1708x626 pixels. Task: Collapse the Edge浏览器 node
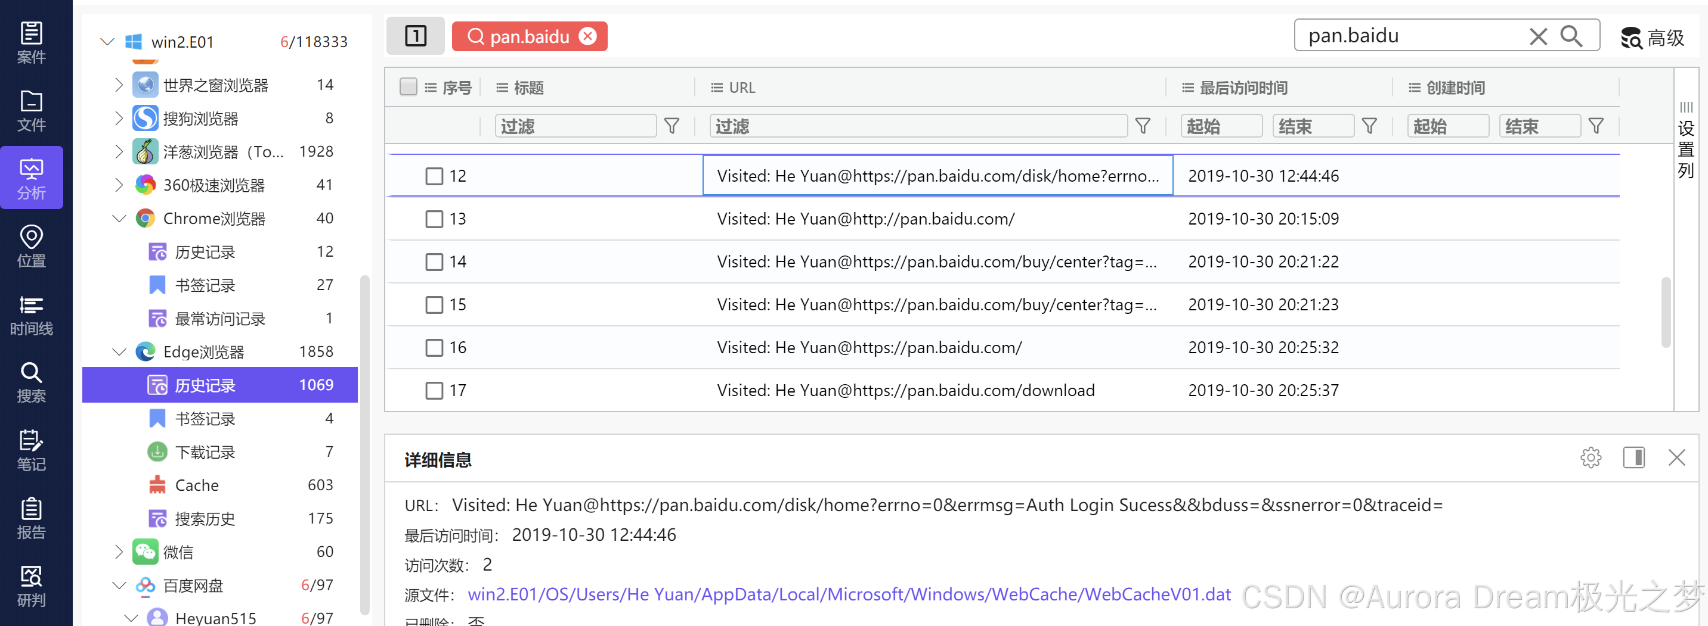pyautogui.click(x=119, y=351)
